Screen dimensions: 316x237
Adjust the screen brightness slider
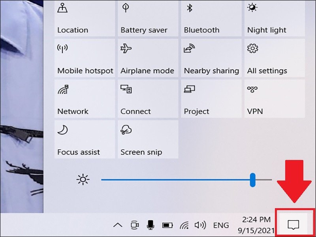pos(253,179)
